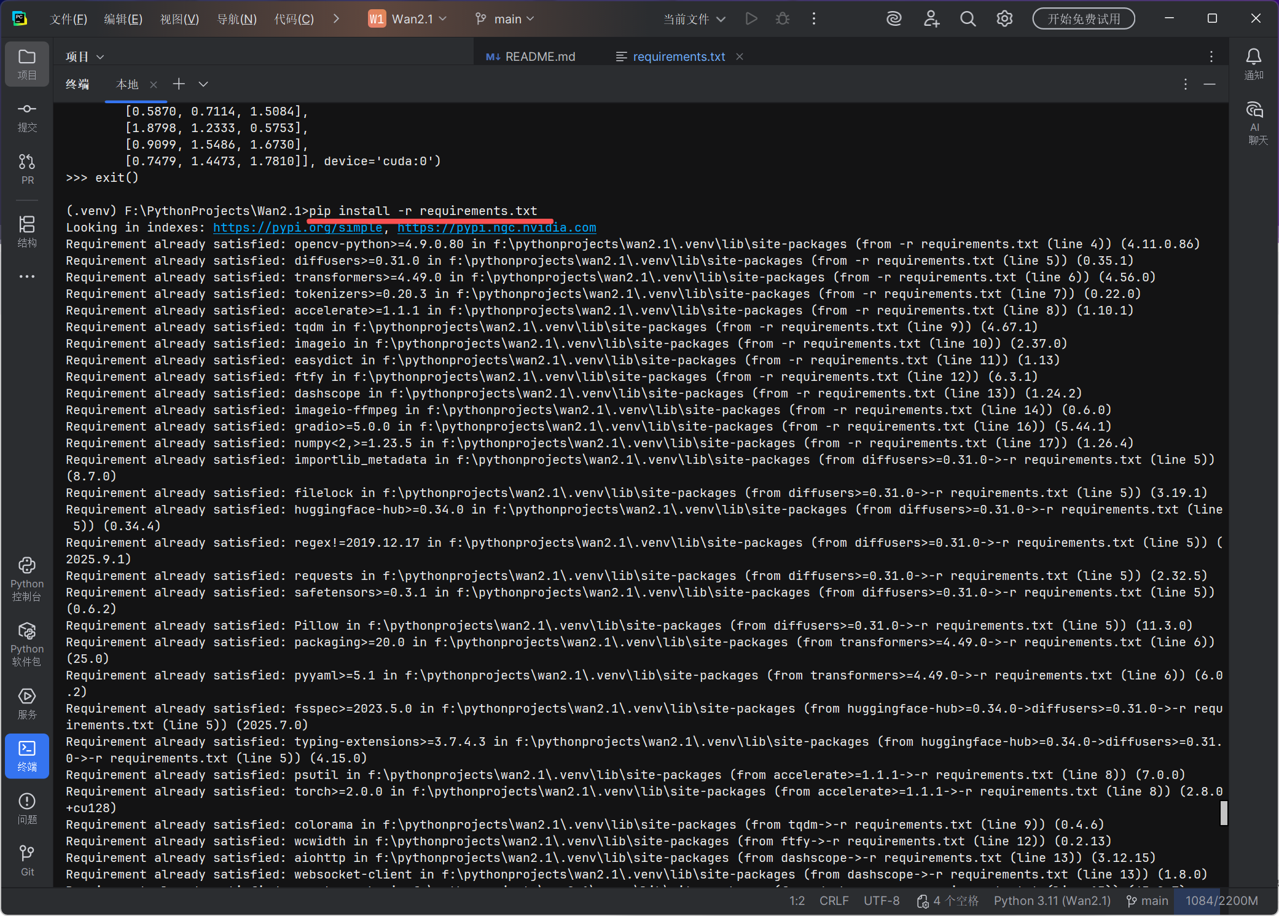
Task: Click the Debug bug icon
Action: point(782,18)
